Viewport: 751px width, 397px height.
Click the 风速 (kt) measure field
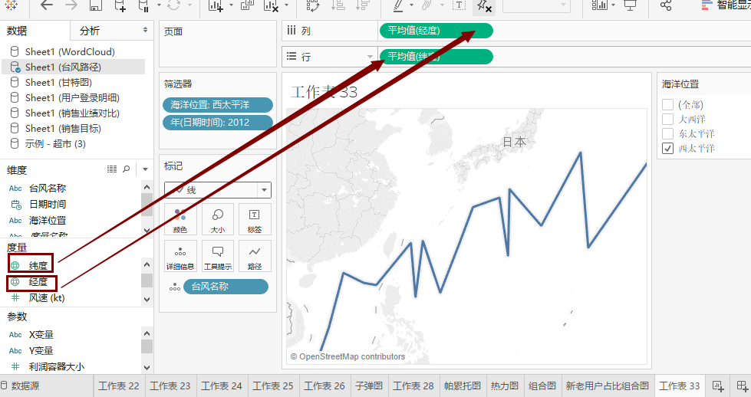coord(47,298)
